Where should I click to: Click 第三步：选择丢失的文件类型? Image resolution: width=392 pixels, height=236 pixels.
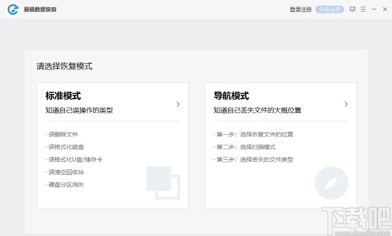click(255, 160)
